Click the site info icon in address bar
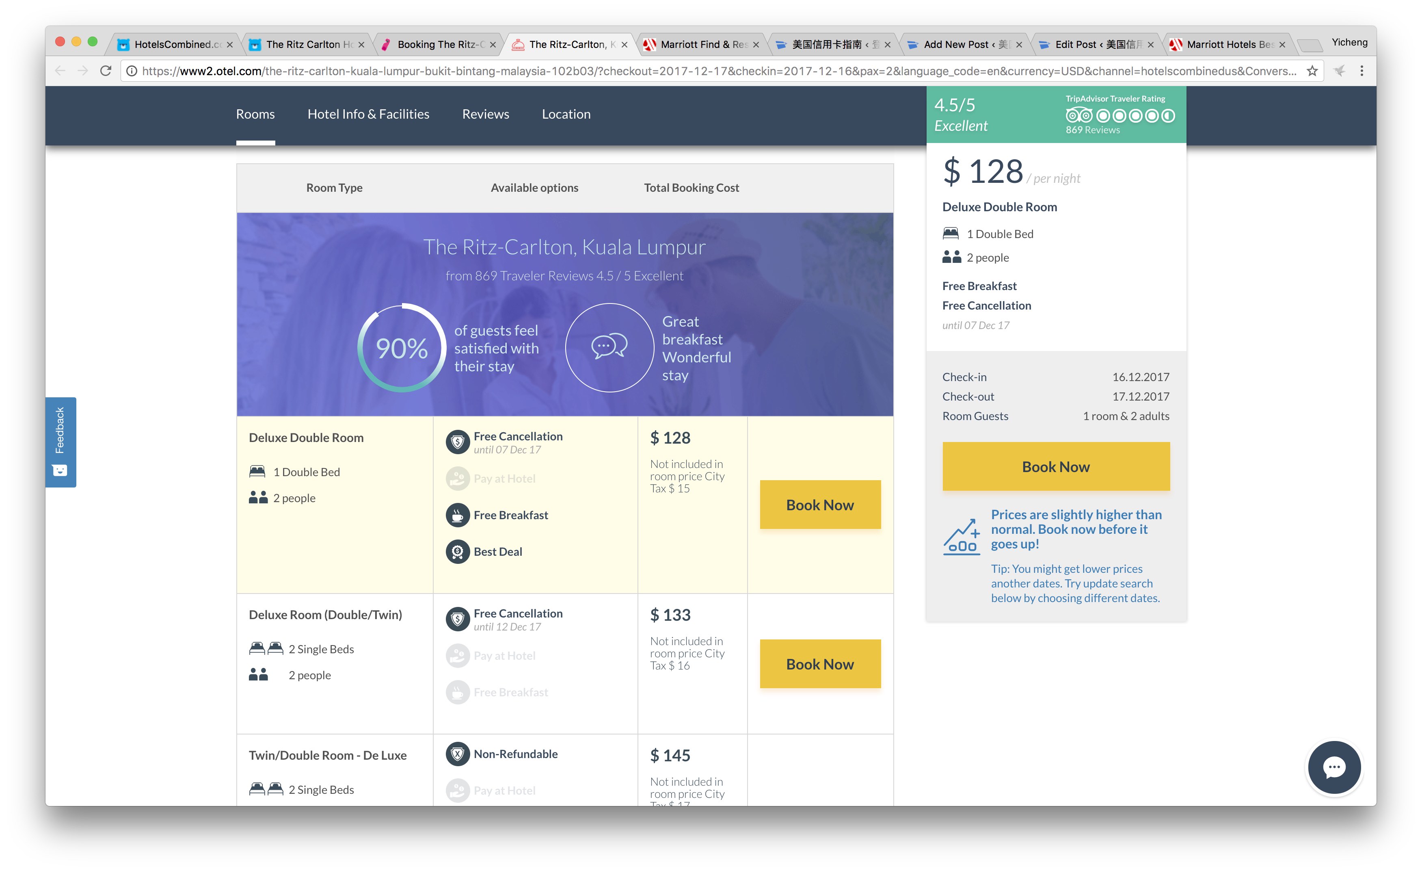1422x871 pixels. click(132, 71)
